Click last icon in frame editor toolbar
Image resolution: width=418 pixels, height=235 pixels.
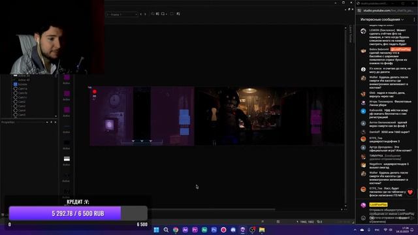[x=178, y=14]
